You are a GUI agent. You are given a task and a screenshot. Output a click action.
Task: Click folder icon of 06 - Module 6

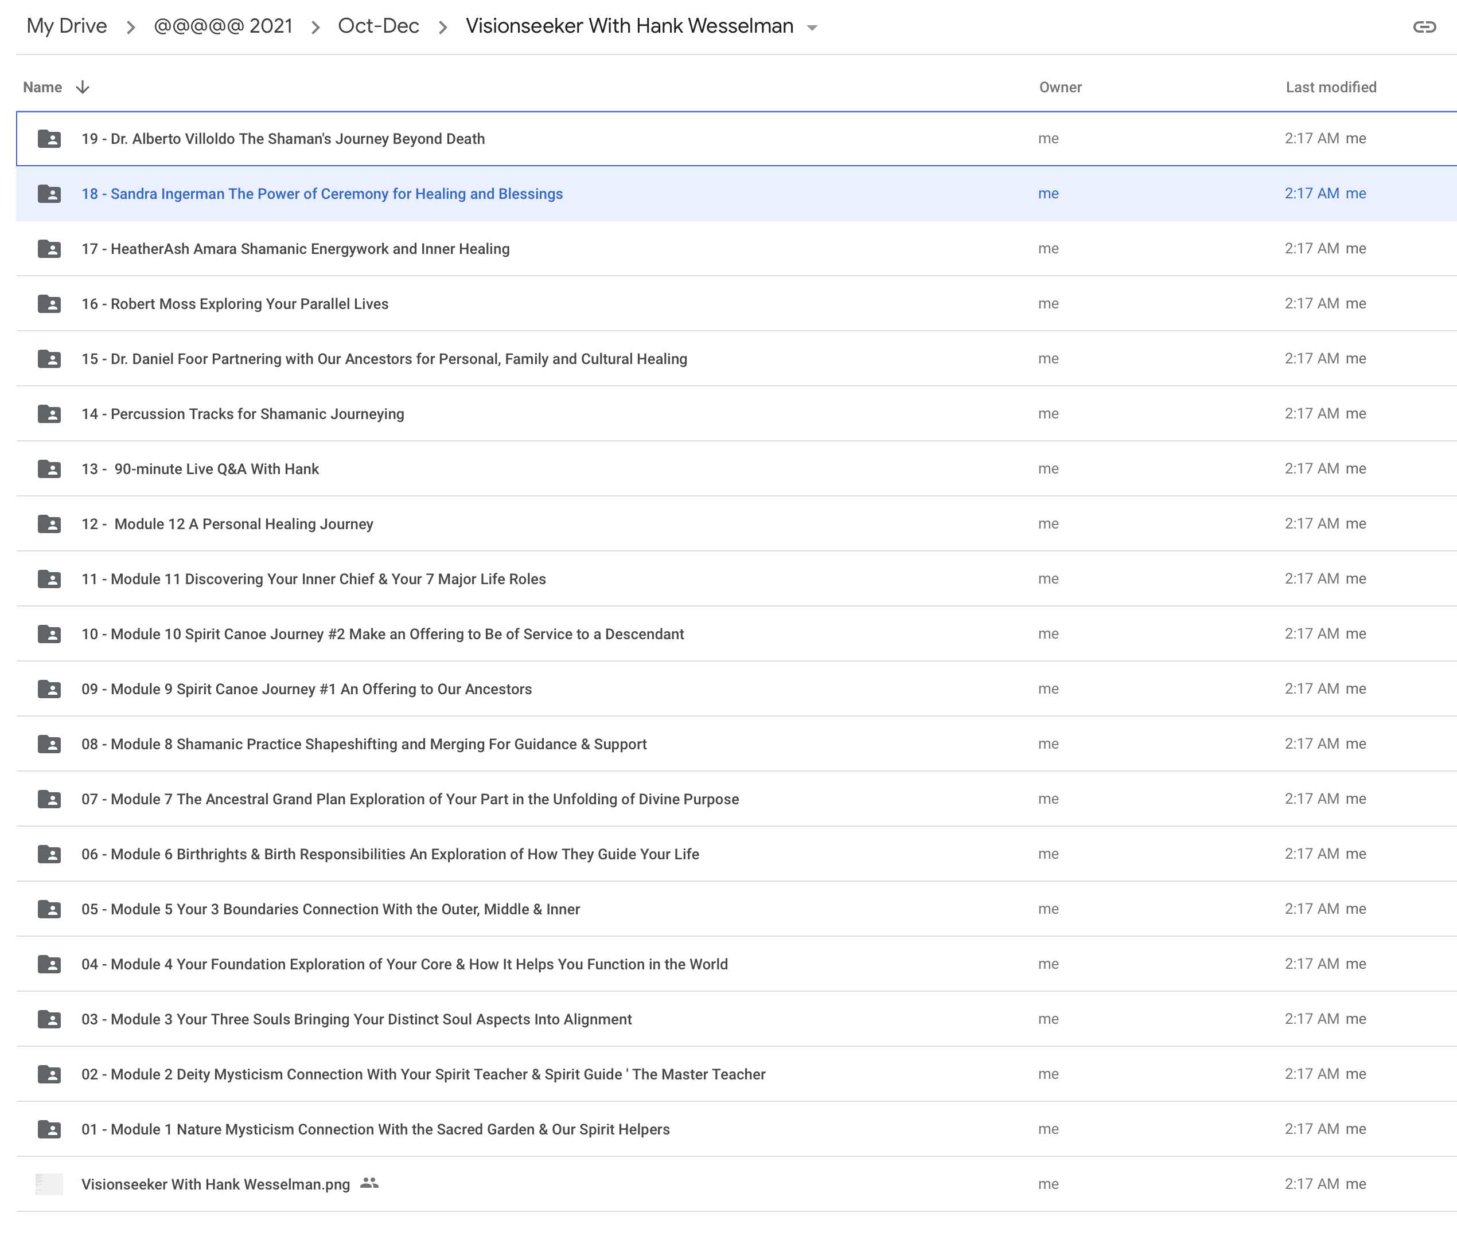point(49,854)
